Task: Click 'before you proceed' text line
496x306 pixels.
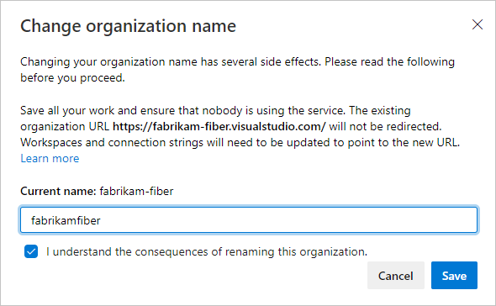Action: click(72, 78)
